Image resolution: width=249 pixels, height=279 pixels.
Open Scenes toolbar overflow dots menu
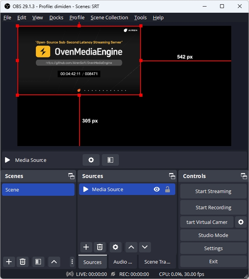coord(72,262)
